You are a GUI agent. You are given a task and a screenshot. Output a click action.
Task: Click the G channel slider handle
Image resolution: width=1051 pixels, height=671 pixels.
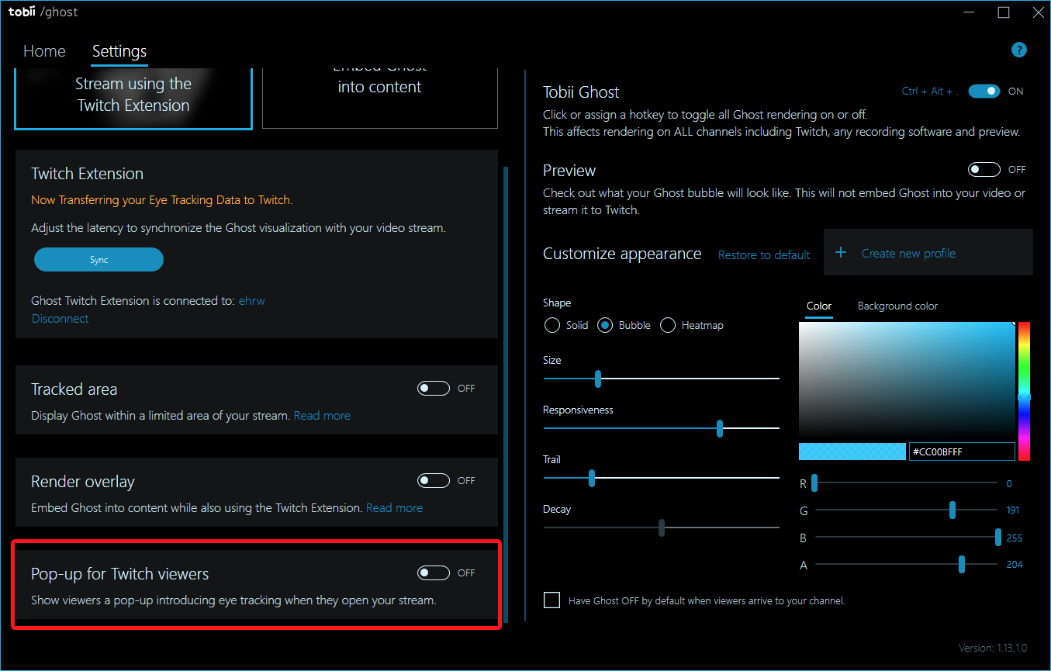tap(952, 510)
